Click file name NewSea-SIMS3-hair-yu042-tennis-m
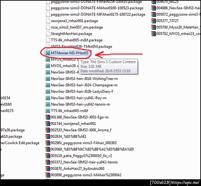 pos(80,105)
